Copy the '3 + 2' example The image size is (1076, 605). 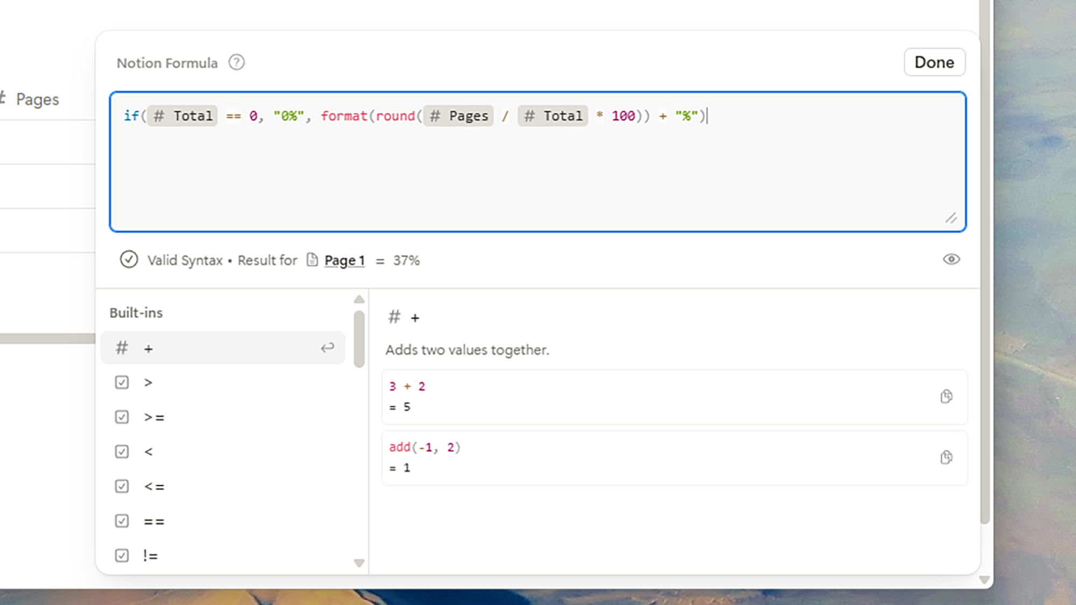tap(946, 396)
